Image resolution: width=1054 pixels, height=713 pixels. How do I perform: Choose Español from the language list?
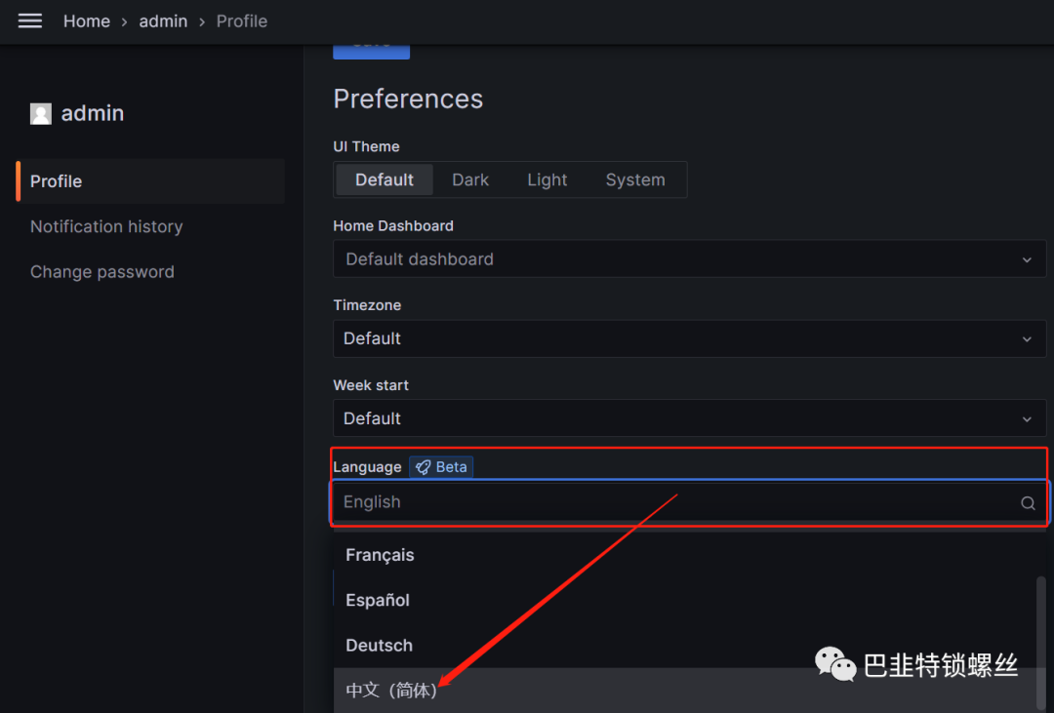pos(378,600)
